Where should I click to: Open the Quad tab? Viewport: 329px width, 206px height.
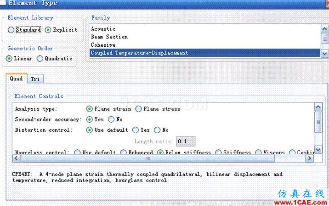tap(16, 79)
